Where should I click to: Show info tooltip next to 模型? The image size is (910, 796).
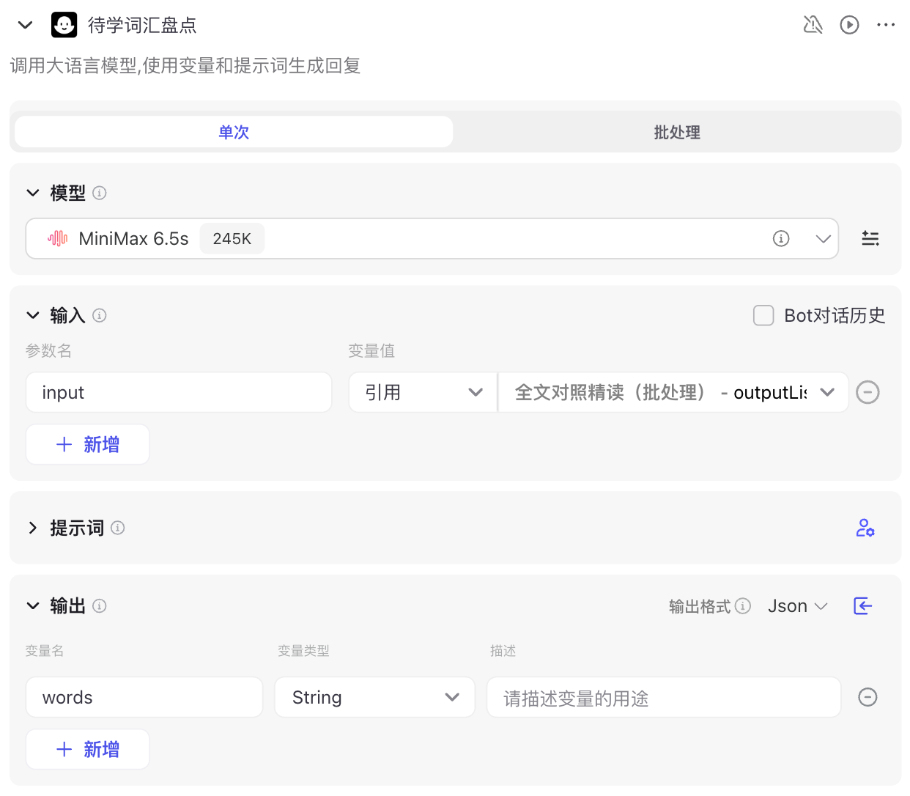click(x=100, y=193)
